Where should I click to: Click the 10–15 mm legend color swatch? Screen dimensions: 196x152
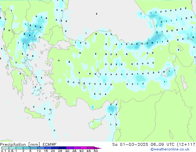(41, 148)
